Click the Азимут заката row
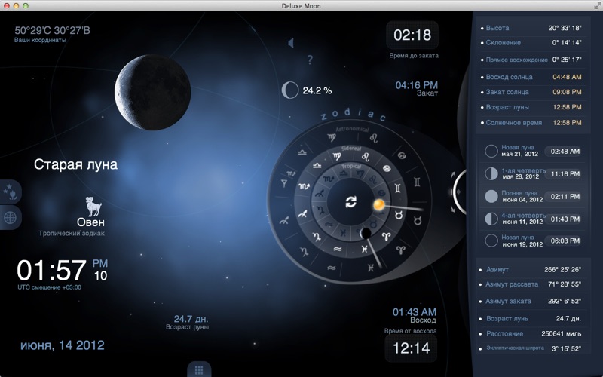The width and height of the screenshot is (603, 377). tap(531, 301)
